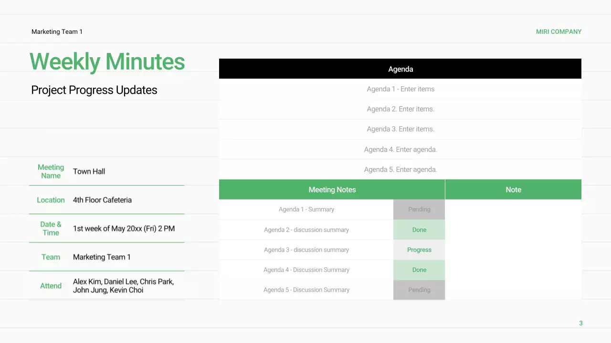Click the green Meeting Notes header
The image size is (611, 343).
[332, 190]
